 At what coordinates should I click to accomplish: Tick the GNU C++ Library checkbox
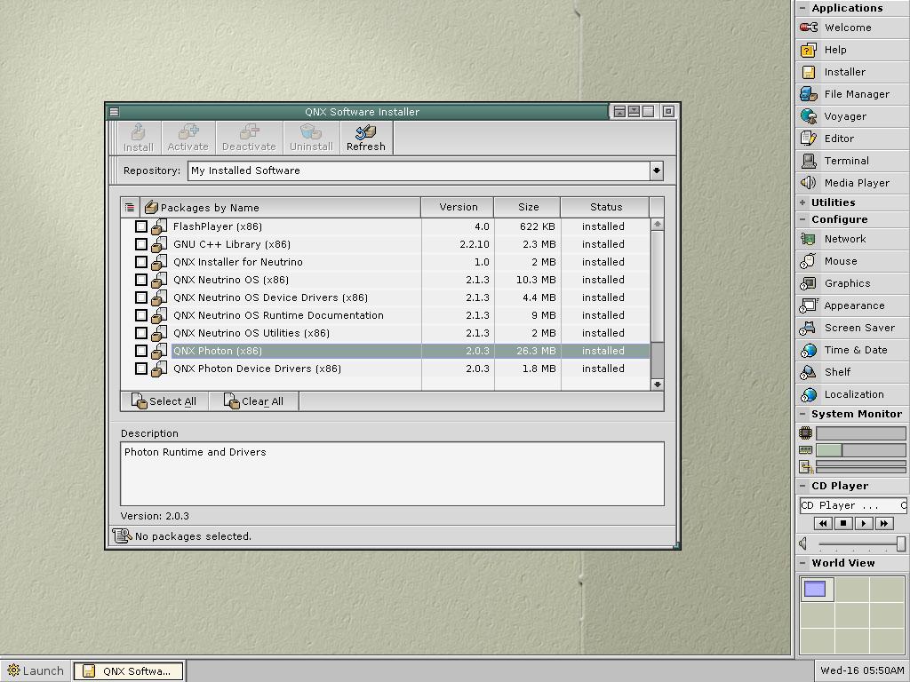click(x=140, y=244)
